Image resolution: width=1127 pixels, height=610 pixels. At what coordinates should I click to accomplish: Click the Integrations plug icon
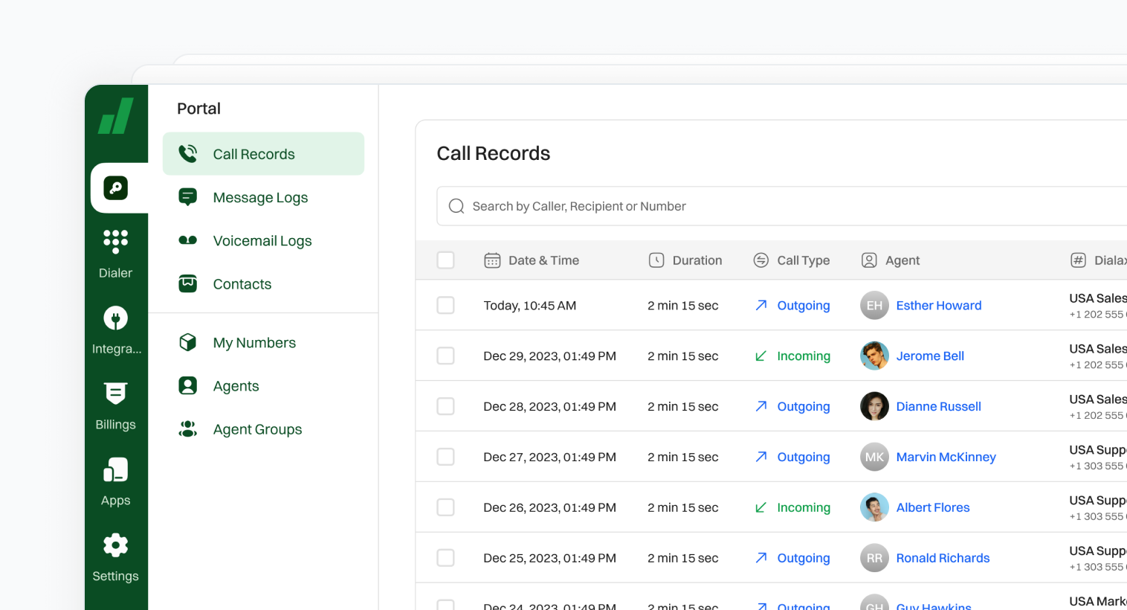[115, 318]
